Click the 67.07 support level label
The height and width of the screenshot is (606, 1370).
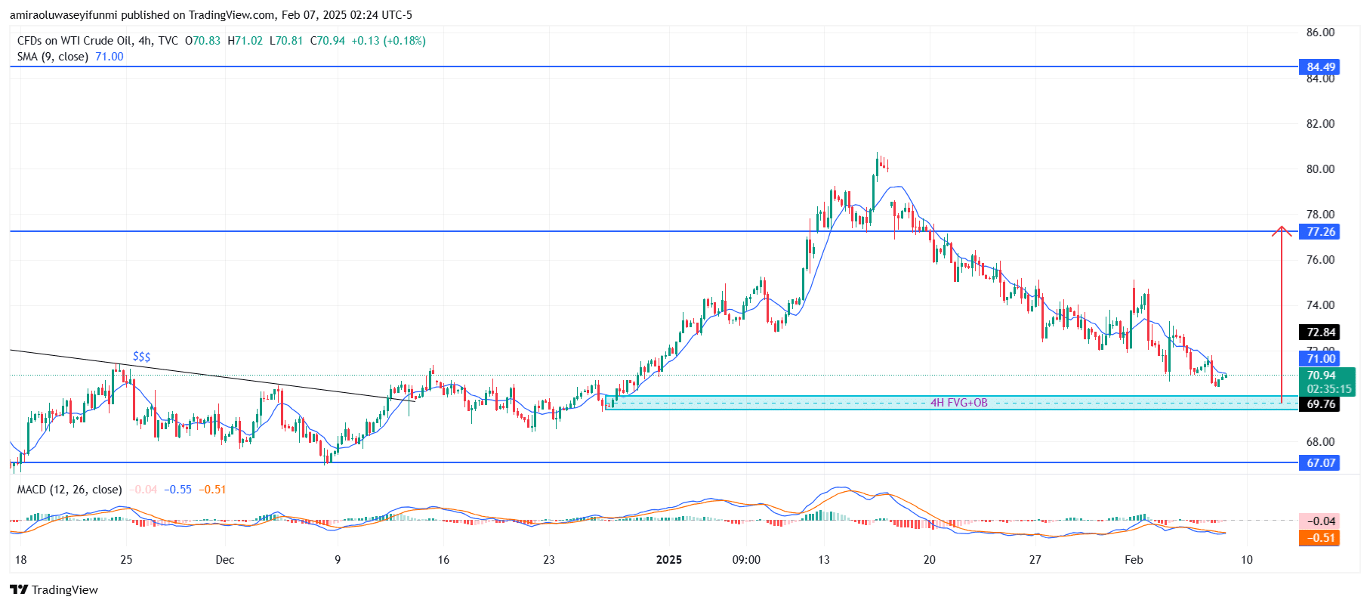pyautogui.click(x=1319, y=463)
